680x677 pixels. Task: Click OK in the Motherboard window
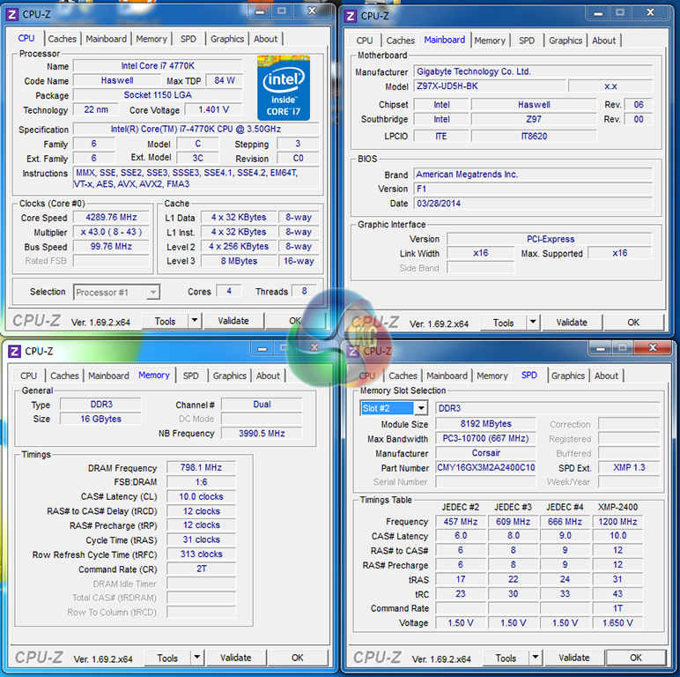(633, 323)
